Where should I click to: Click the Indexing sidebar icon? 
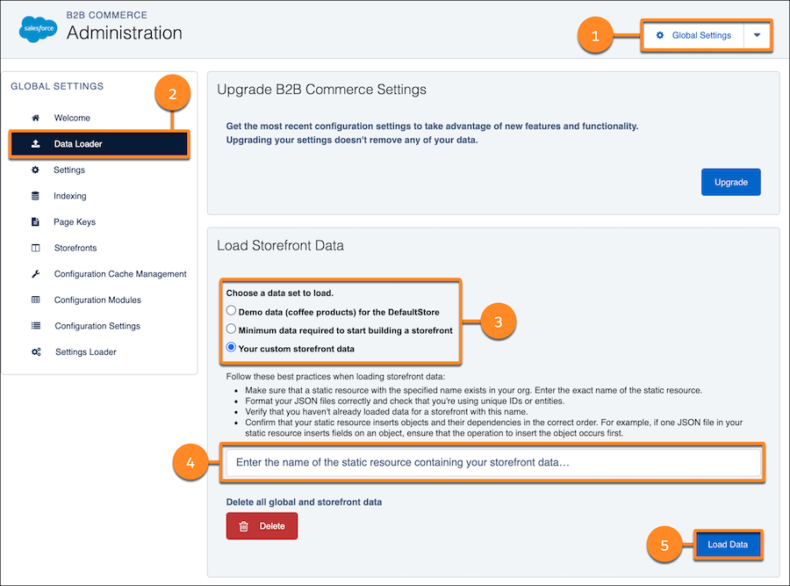pos(33,196)
